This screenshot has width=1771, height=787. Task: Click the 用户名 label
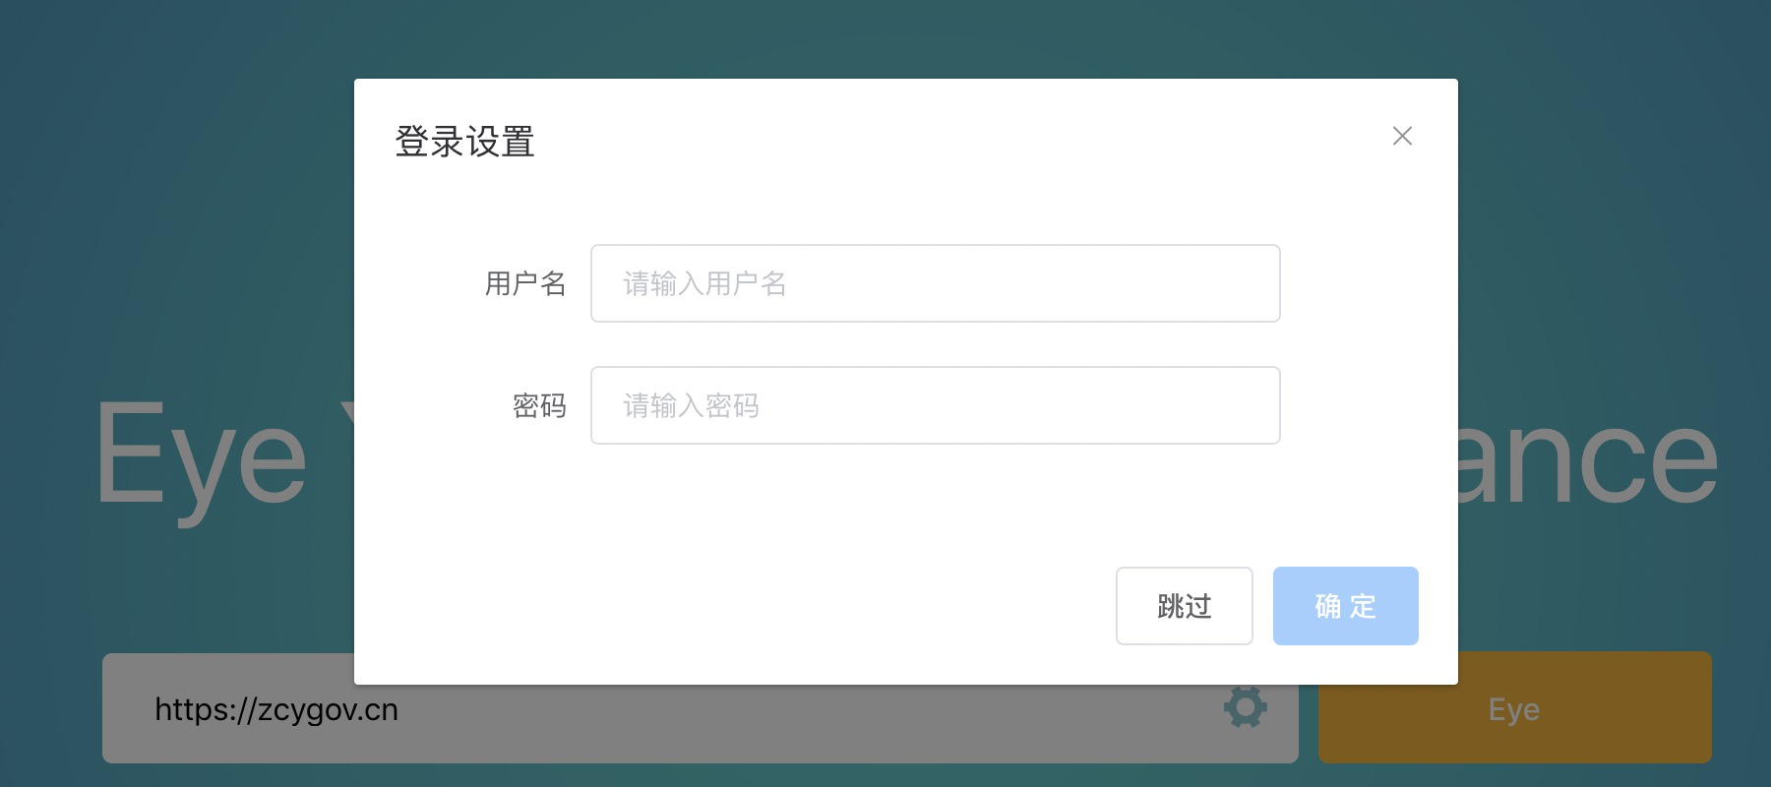coord(525,283)
